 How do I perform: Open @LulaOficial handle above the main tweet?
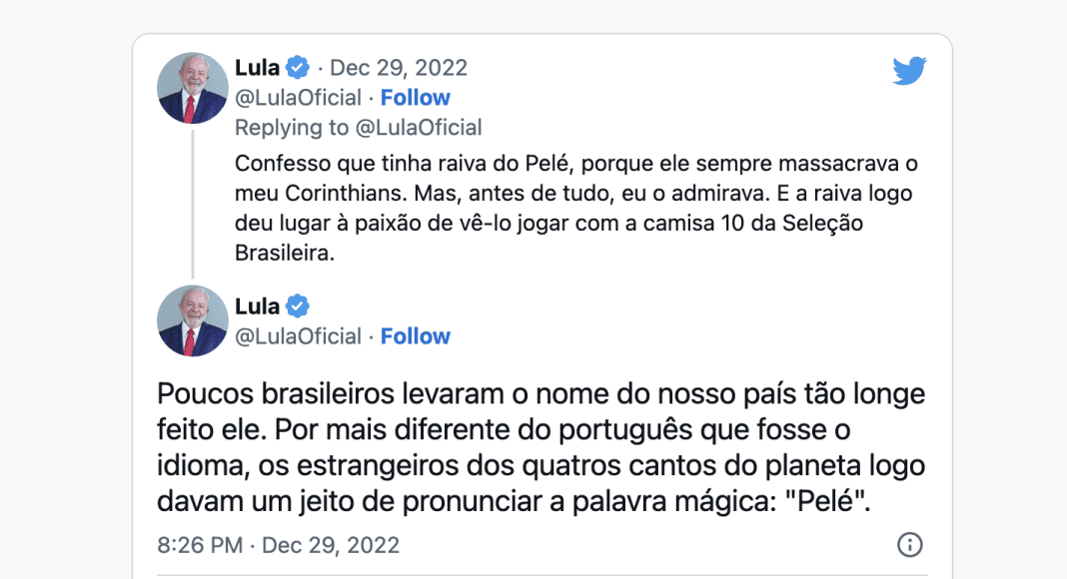click(x=298, y=336)
